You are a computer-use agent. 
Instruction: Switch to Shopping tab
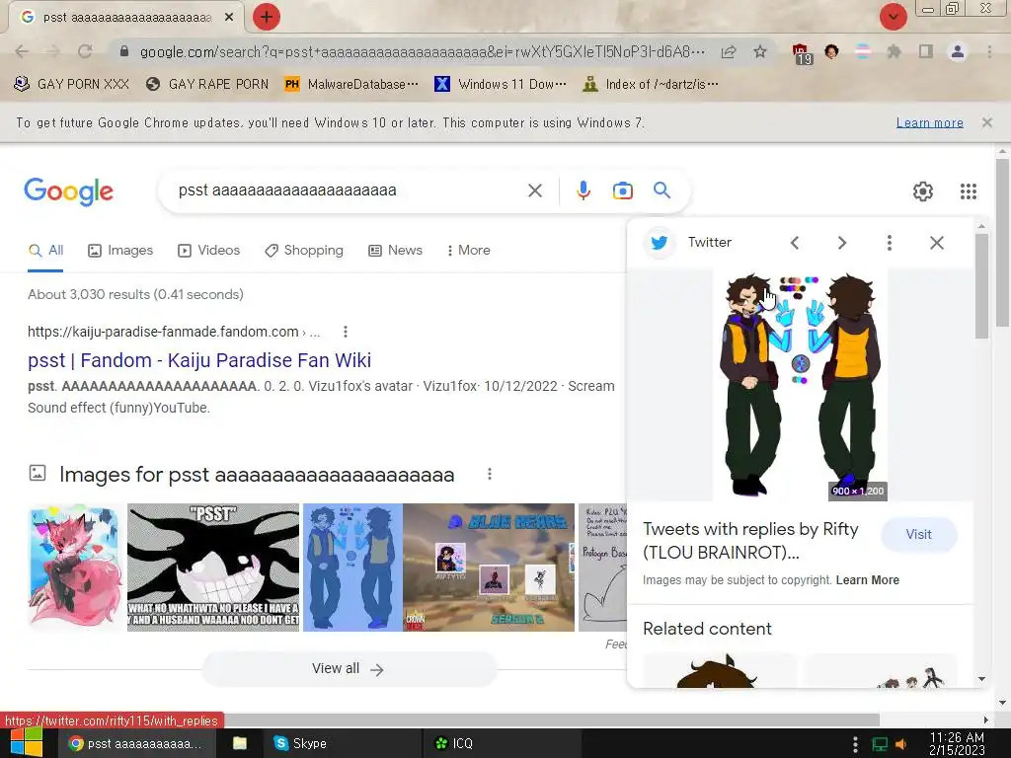click(304, 250)
